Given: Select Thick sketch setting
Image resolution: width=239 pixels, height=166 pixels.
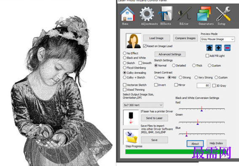Looking at the screenshot, I should (194, 65).
